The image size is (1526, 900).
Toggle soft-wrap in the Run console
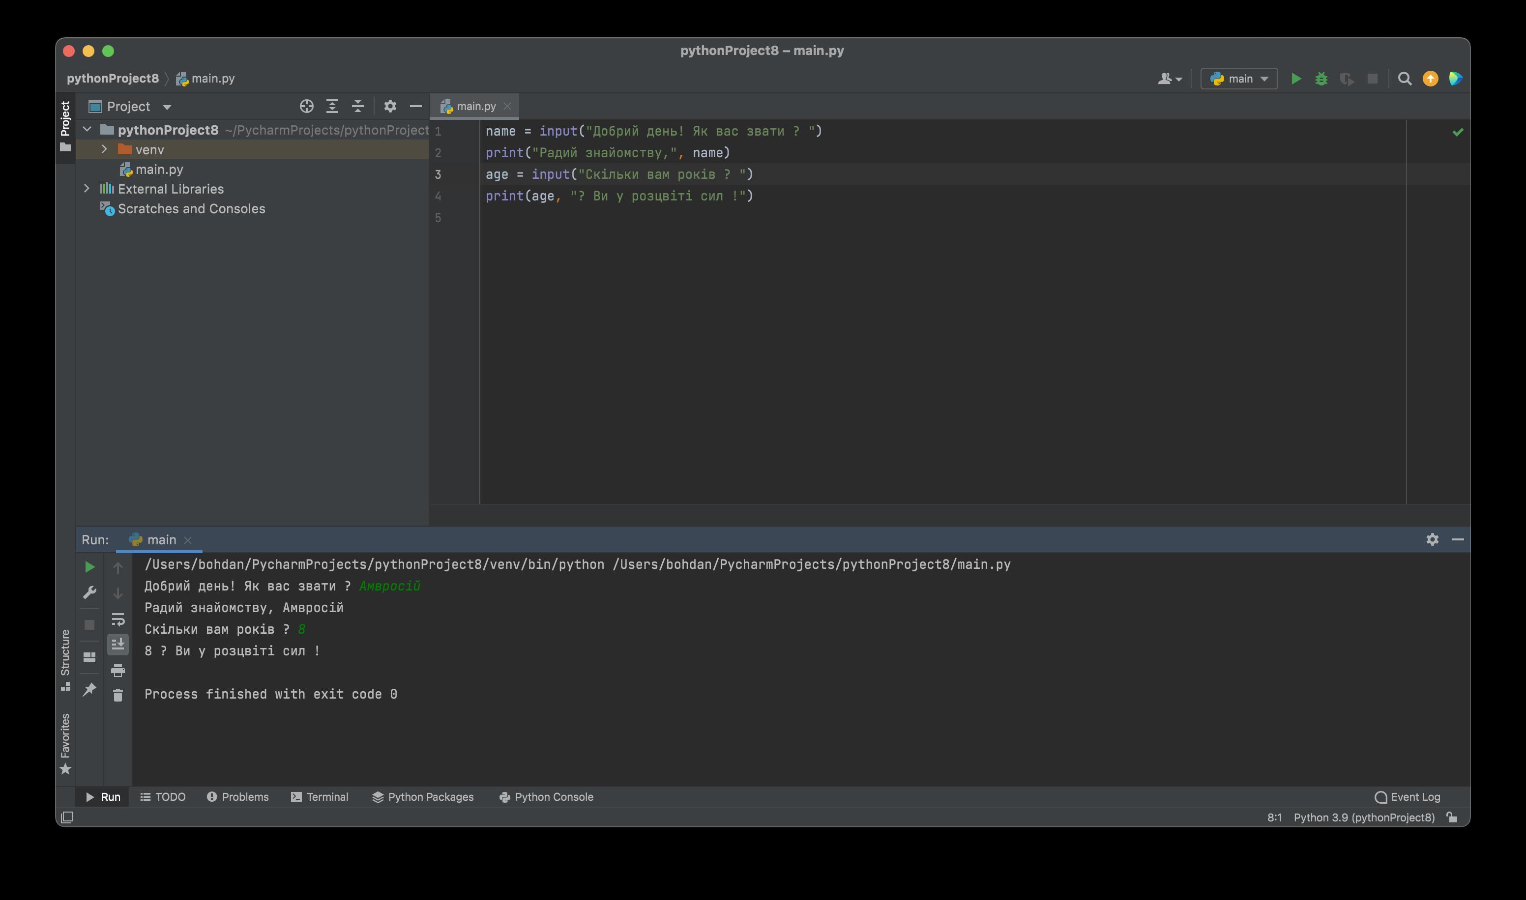(117, 619)
